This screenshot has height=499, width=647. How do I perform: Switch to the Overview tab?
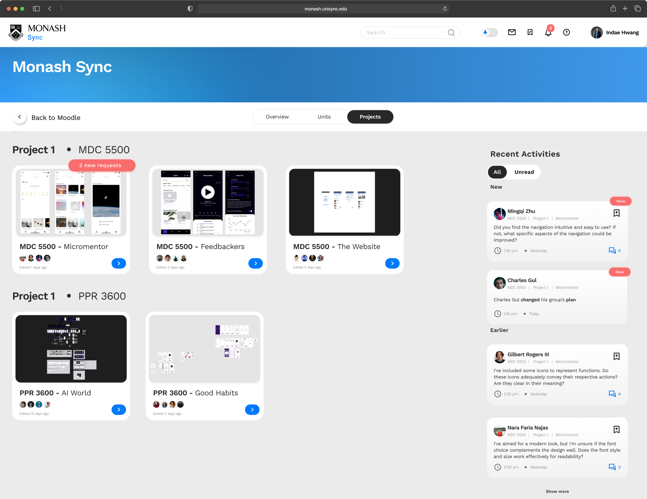(x=277, y=117)
